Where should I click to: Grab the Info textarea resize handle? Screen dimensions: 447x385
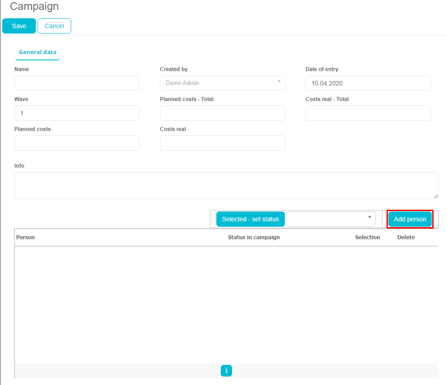point(436,196)
